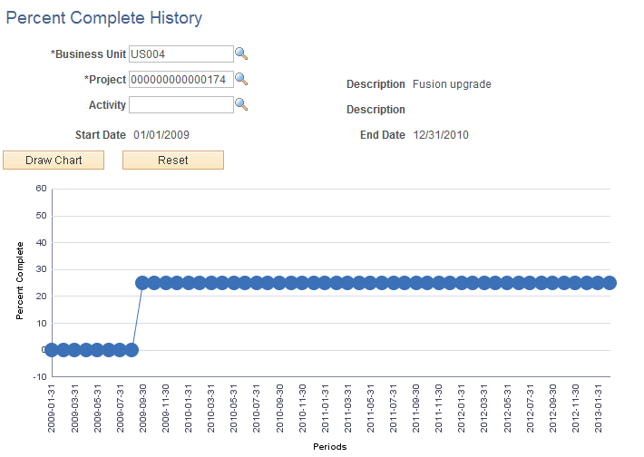Click the 2012-07-31 period axis label
The width and height of the screenshot is (644, 457).
[x=530, y=408]
